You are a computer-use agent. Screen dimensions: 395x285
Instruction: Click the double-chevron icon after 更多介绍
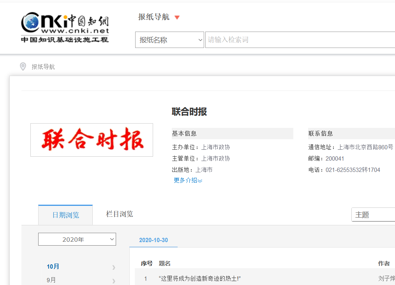[x=200, y=181]
